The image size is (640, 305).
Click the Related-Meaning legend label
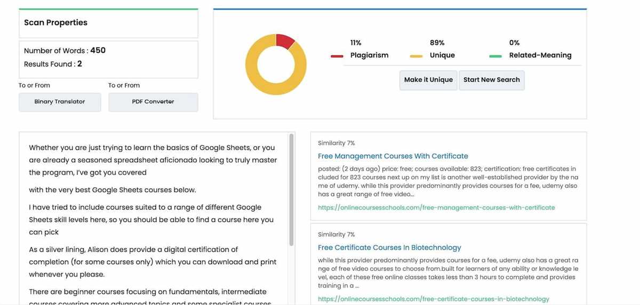click(x=540, y=55)
